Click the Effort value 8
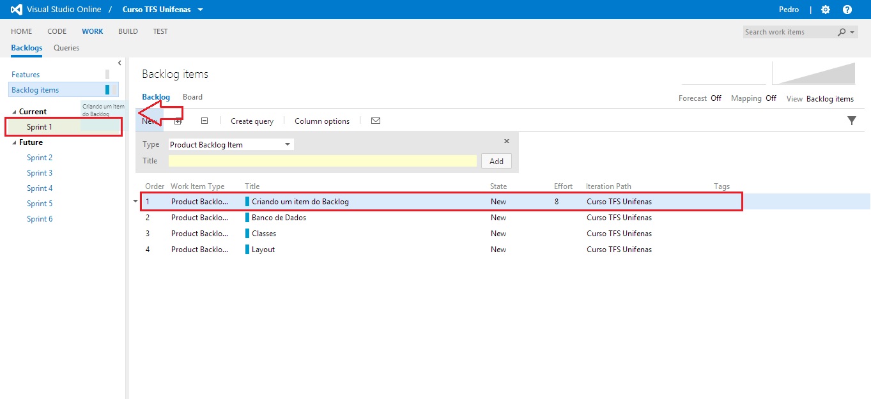This screenshot has width=871, height=399. (557, 202)
